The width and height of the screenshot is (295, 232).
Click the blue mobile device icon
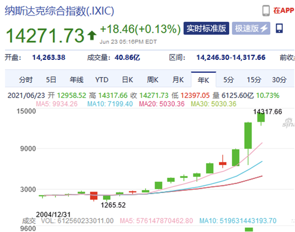[279, 28]
